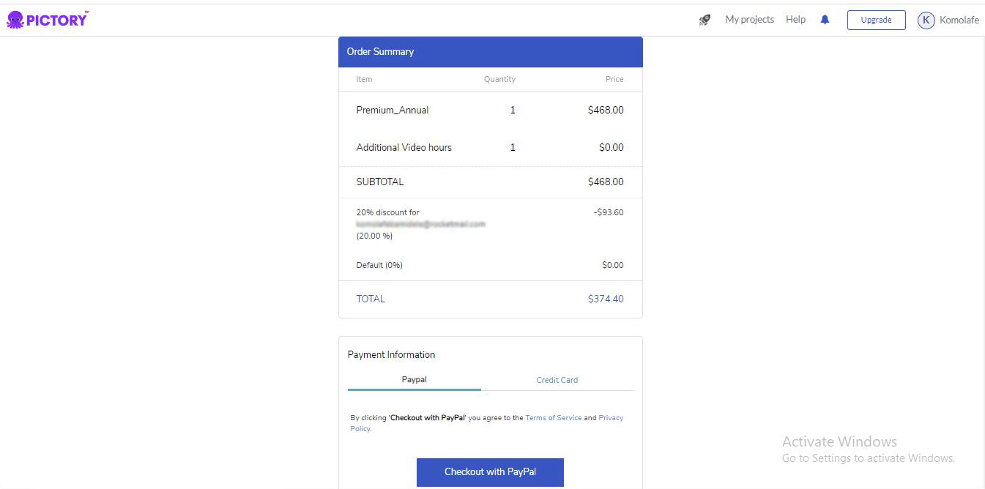Click the Payment Information heading

click(391, 355)
